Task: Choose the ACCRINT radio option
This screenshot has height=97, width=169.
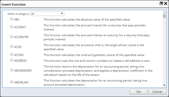Action: click(x=11, y=27)
